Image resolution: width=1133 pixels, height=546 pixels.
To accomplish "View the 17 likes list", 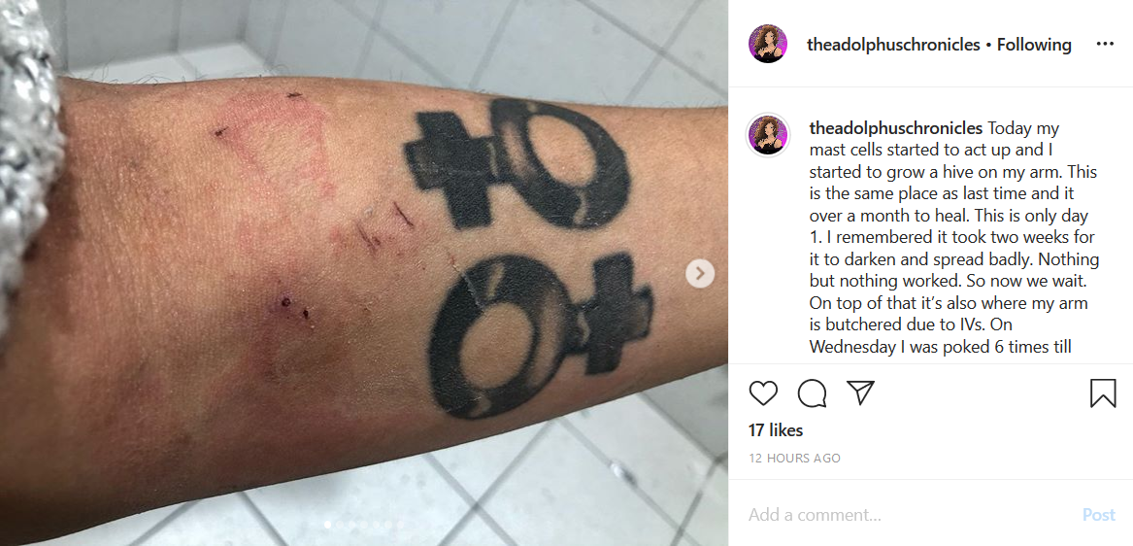I will tap(776, 430).
